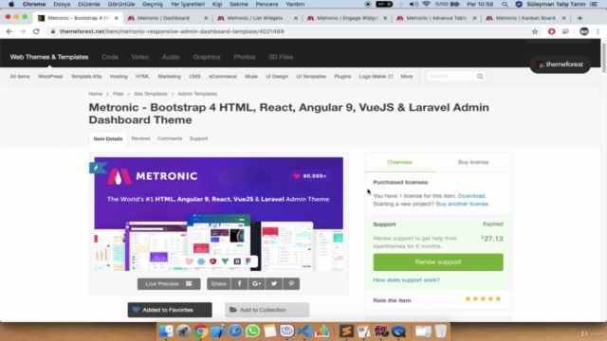The height and width of the screenshot is (341, 607).
Task: Click the Metronic preview banner image
Action: (219, 214)
